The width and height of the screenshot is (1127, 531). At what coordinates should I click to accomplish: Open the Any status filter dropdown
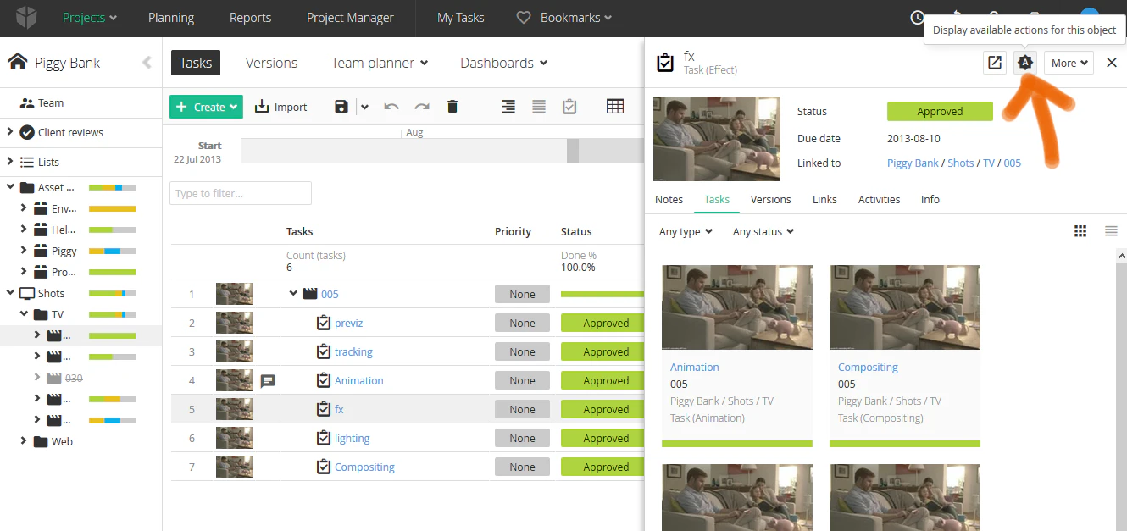pos(763,231)
